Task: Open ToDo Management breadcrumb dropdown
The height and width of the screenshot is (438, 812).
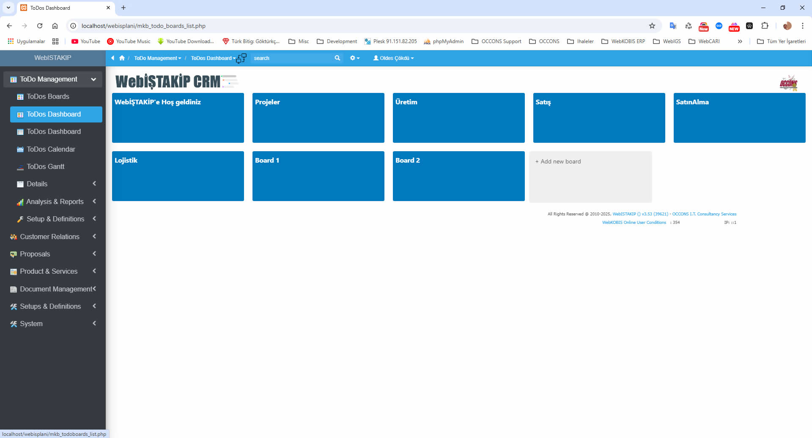Action: pyautogui.click(x=157, y=58)
